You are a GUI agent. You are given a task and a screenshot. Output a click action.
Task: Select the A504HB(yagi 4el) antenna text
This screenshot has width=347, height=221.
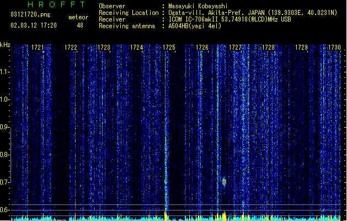click(195, 26)
